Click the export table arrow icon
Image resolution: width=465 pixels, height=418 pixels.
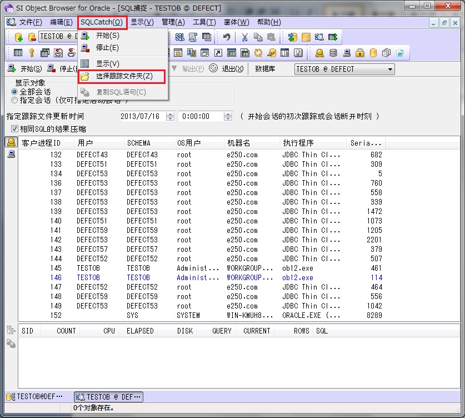tap(333, 37)
